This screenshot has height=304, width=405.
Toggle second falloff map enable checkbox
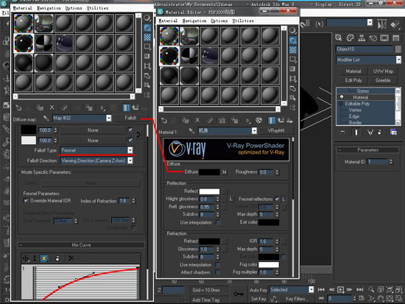[130, 140]
